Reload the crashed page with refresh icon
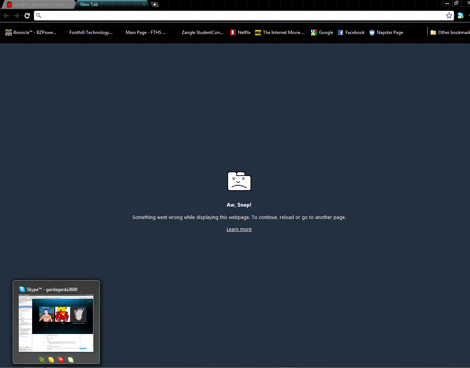Viewport: 470px width, 368px height. 27,16
